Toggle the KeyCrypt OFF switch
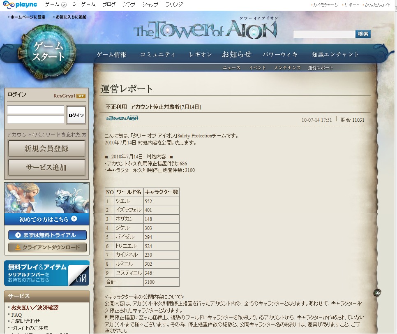 81,96
